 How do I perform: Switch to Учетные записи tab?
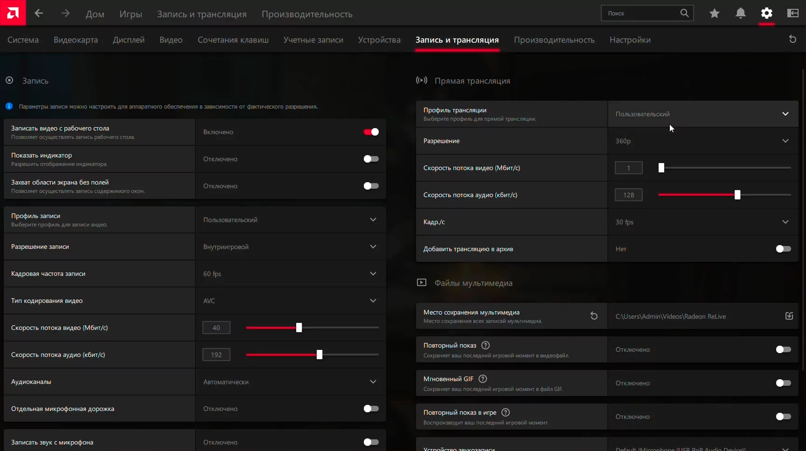tap(313, 40)
